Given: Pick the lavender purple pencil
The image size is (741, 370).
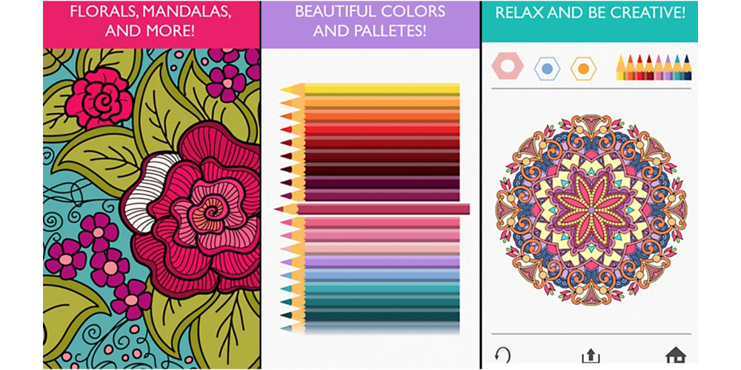Looking at the screenshot, I should tap(370, 261).
